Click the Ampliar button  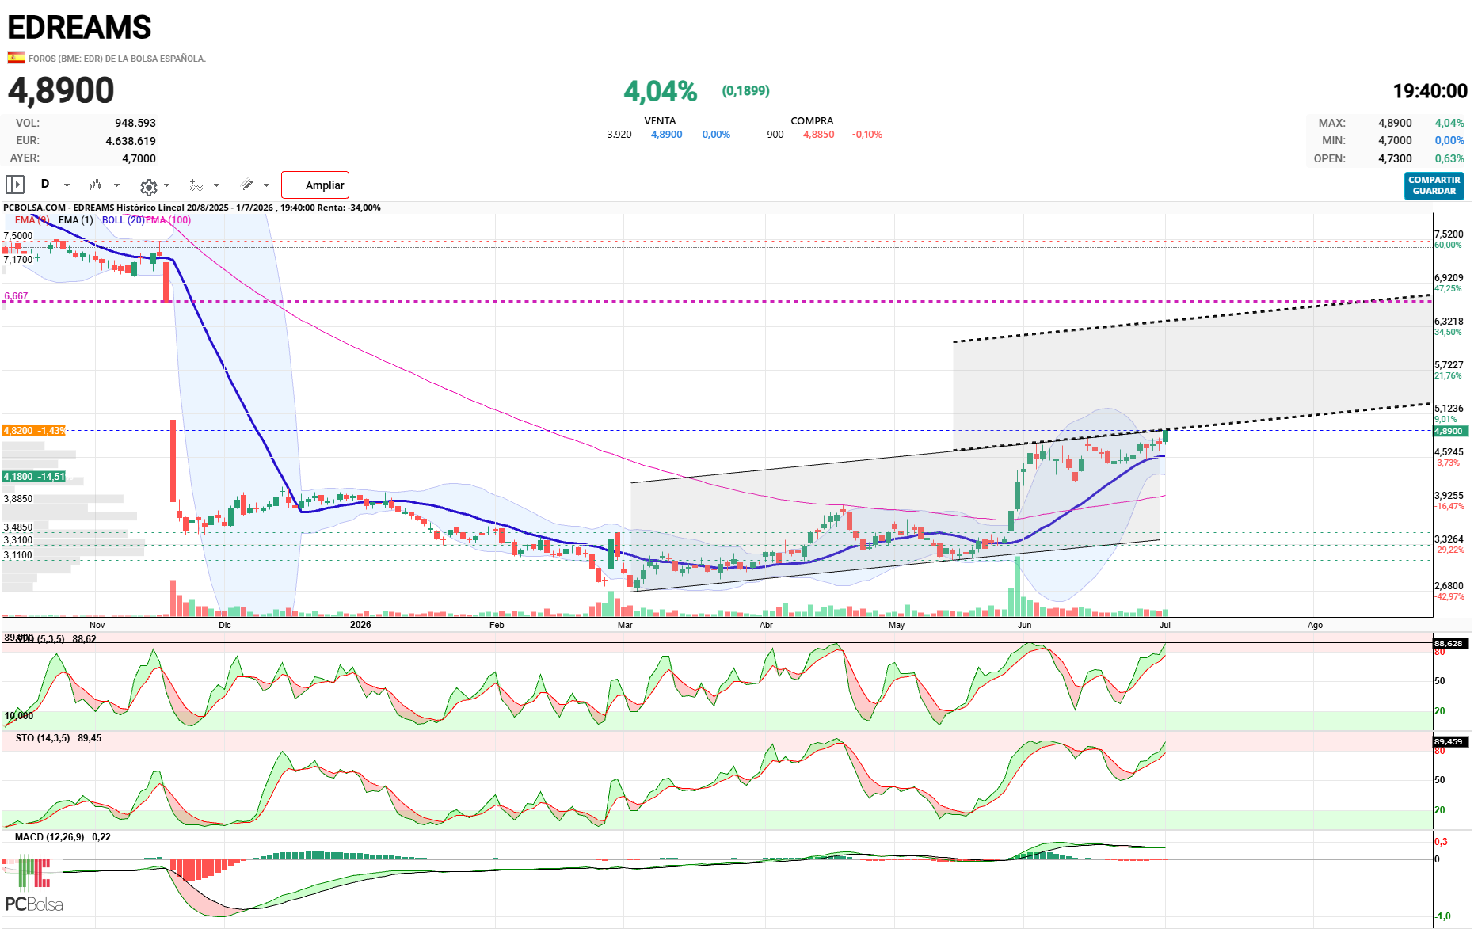pyautogui.click(x=315, y=185)
